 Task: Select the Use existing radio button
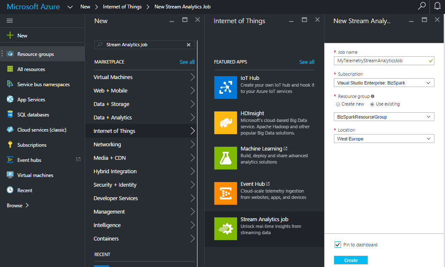click(372, 104)
